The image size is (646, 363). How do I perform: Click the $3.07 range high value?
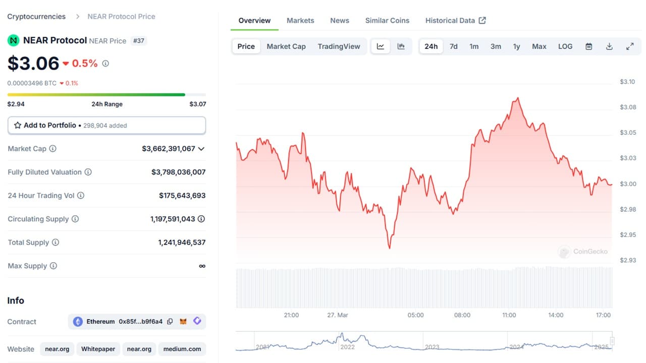click(x=198, y=104)
